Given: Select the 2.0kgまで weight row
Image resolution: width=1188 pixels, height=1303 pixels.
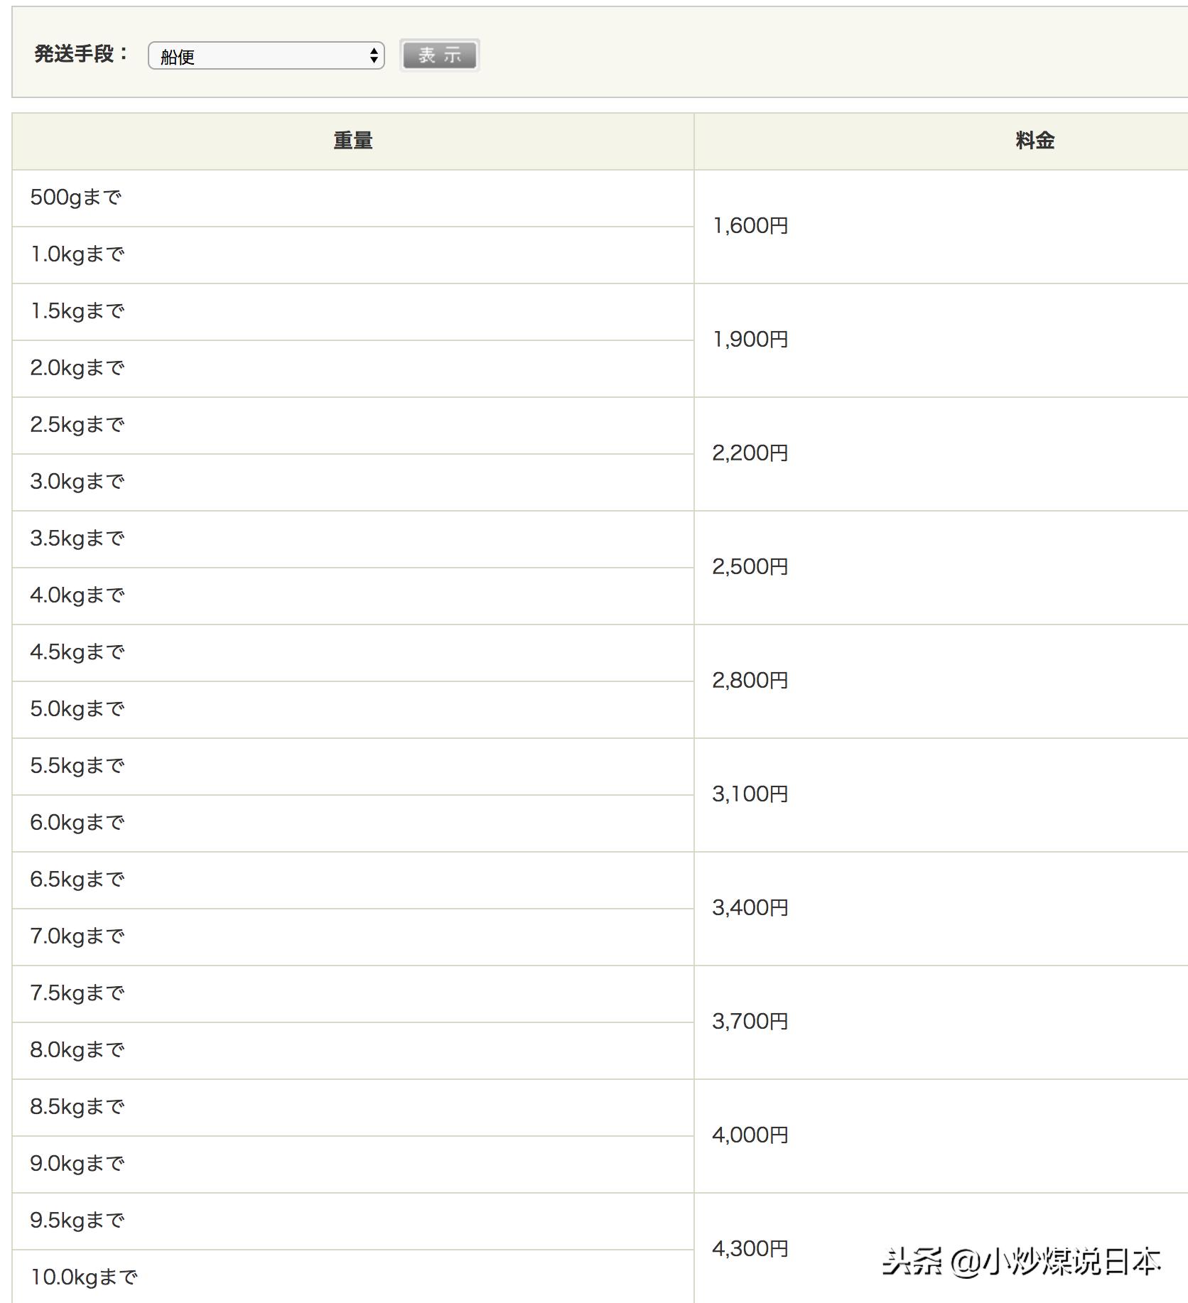Looking at the screenshot, I should pos(77,368).
